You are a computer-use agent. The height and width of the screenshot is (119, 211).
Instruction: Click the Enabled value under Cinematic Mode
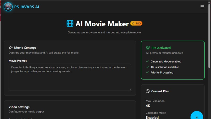(x=152, y=117)
